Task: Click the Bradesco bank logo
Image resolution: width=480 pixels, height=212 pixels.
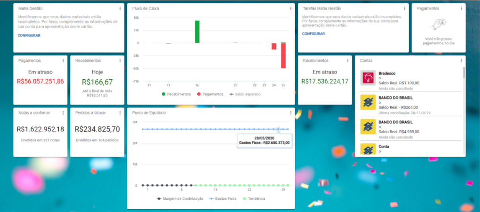Action: (368, 78)
